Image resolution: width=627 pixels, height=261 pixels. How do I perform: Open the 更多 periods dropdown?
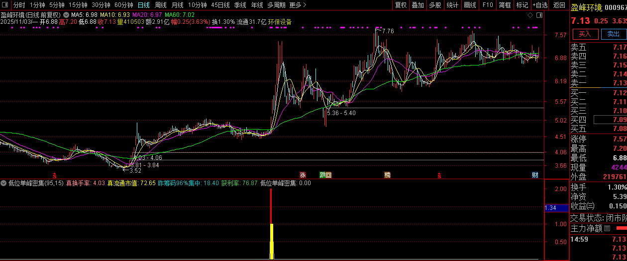pyautogui.click(x=298, y=5)
